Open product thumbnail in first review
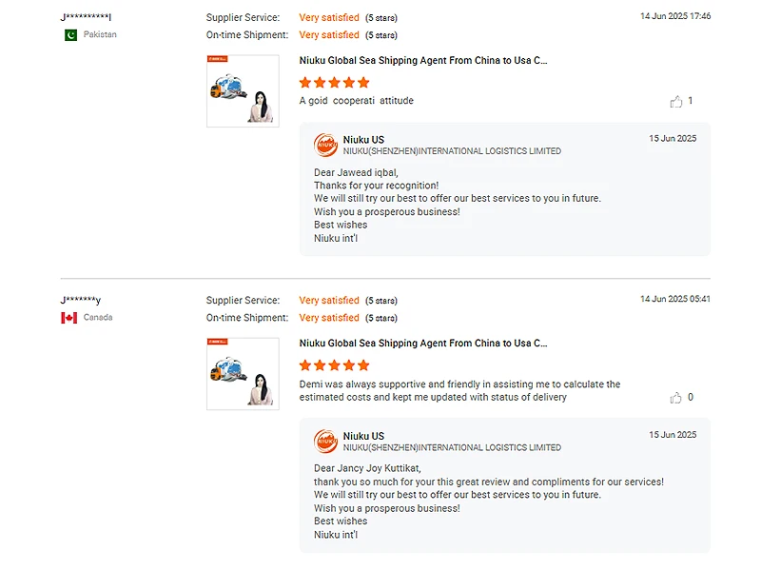Image resolution: width=761 pixels, height=571 pixels. [243, 91]
